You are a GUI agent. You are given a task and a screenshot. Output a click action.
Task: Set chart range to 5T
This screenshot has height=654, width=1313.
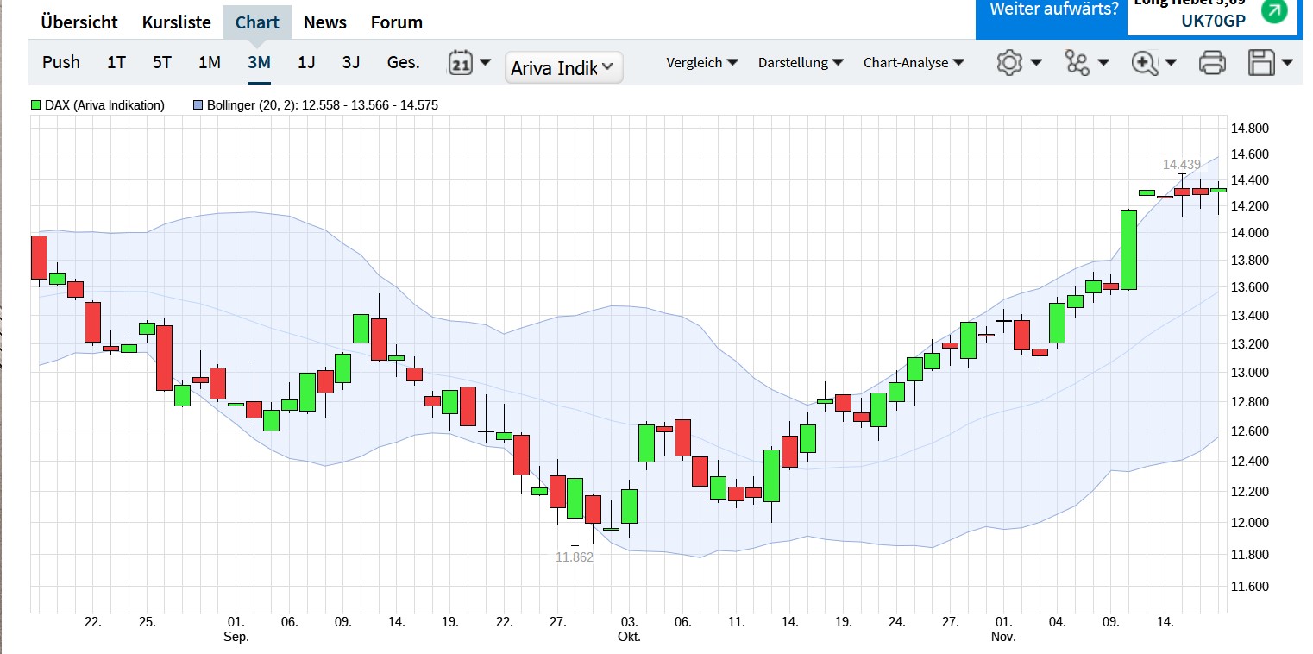[x=162, y=62]
